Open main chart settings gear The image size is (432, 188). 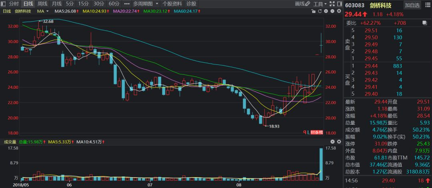(x=339, y=11)
